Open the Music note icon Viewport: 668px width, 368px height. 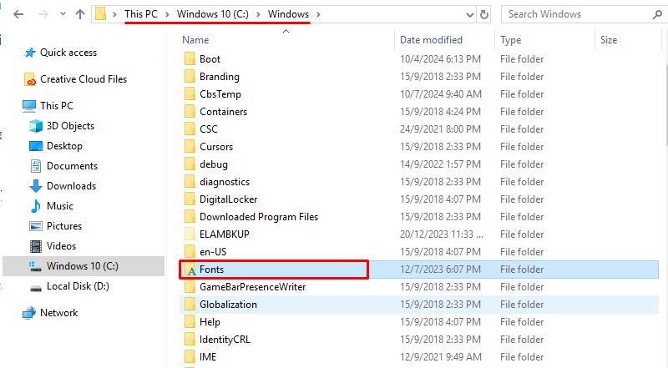36,206
